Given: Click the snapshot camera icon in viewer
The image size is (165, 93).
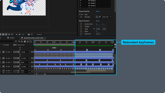Looking at the screenshot, I should pyautogui.click(x=29, y=34).
